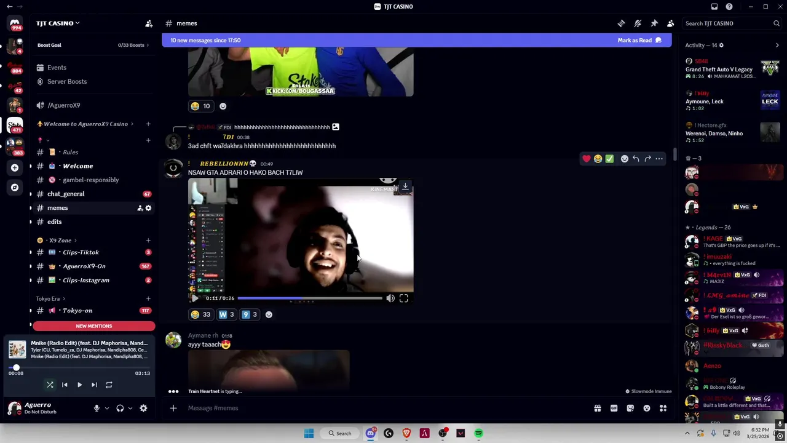Toggle the laughing emoji reaction with 33
Screen dimensions: 787x443
coord(200,314)
